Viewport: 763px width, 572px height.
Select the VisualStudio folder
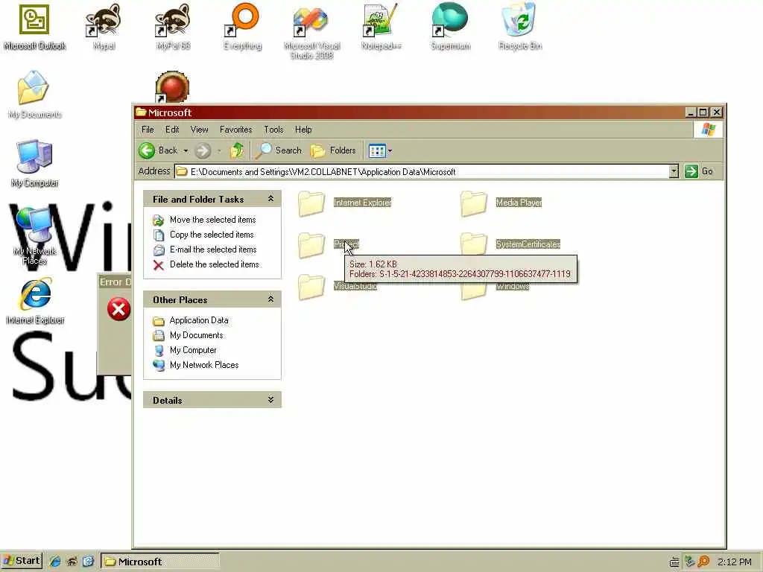[x=338, y=287]
